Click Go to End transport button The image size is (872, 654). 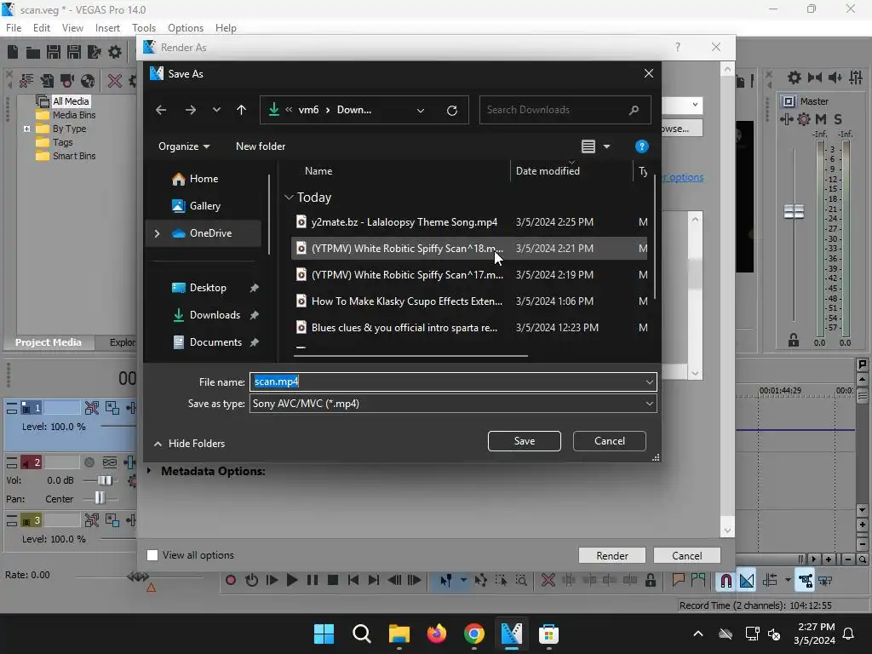[374, 581]
